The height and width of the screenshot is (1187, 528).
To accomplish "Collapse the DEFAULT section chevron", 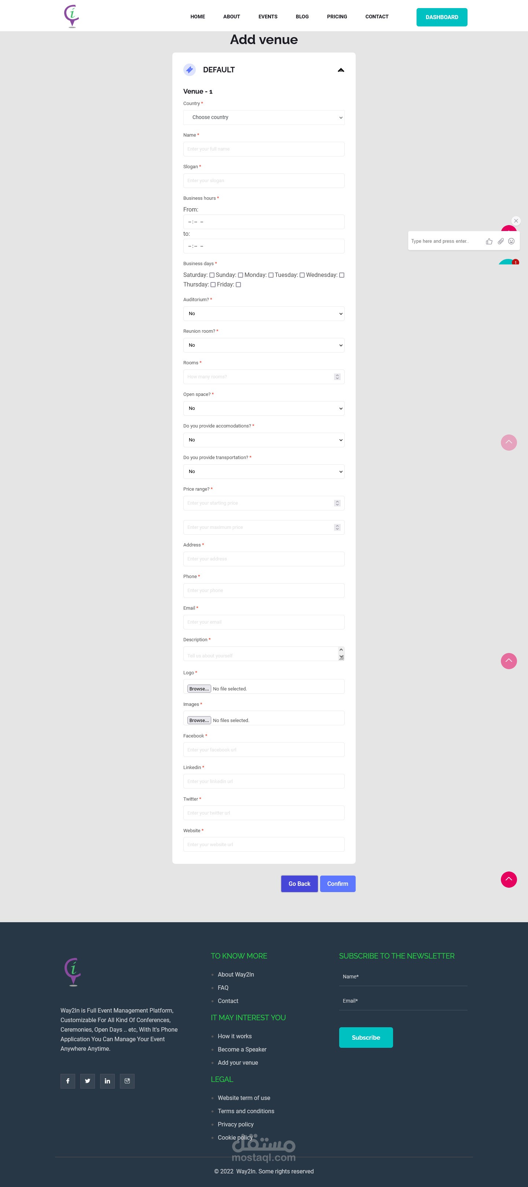I will pos(341,70).
